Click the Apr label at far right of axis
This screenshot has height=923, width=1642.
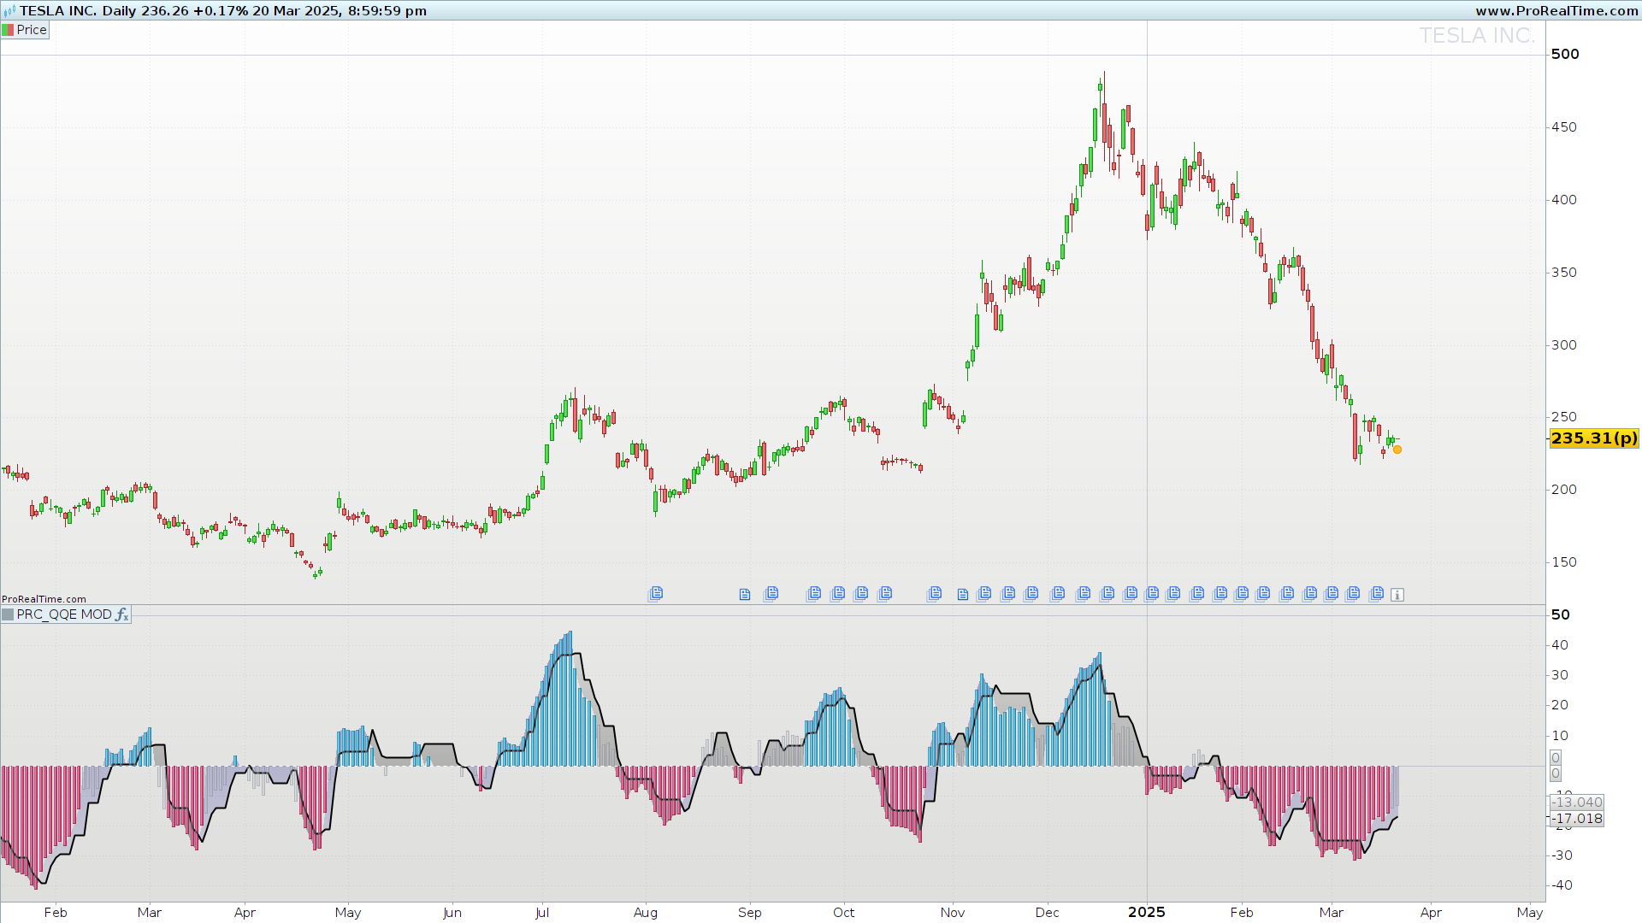[x=1431, y=913]
